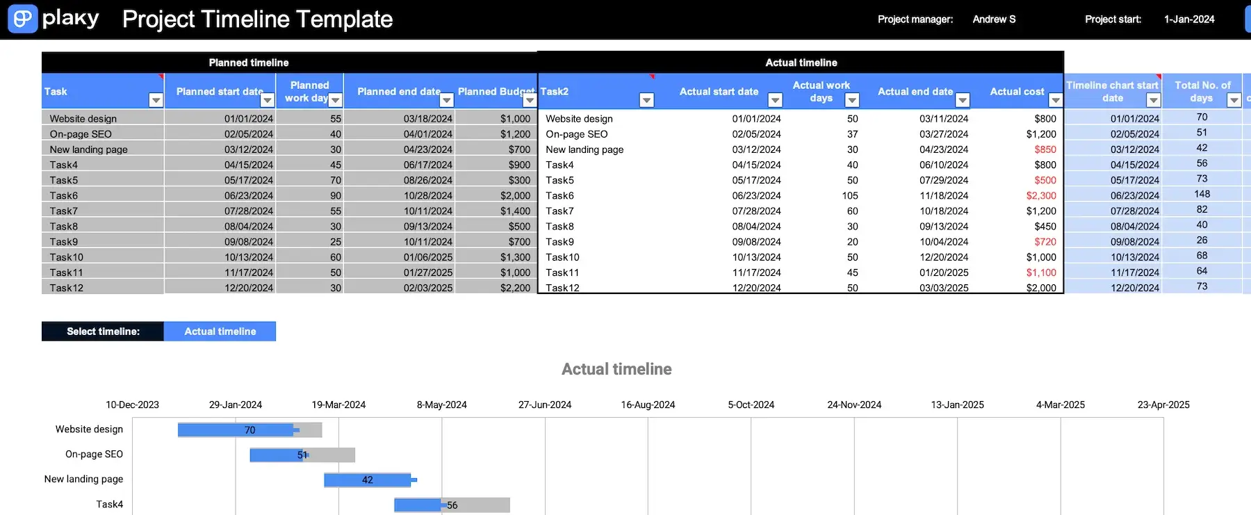Select actual cost $850 in red
This screenshot has width=1251, height=515.
(1045, 149)
